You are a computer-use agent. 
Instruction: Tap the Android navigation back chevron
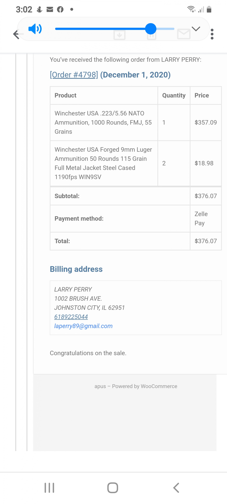[x=176, y=488]
